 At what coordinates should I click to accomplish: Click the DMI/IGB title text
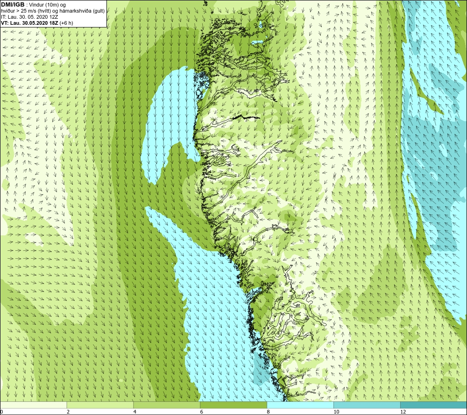click(13, 5)
